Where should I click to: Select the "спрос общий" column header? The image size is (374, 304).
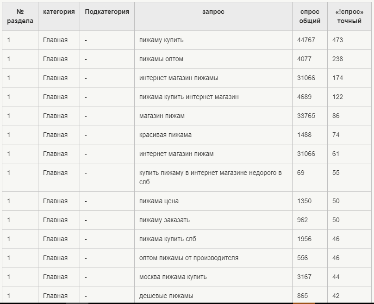(x=310, y=17)
